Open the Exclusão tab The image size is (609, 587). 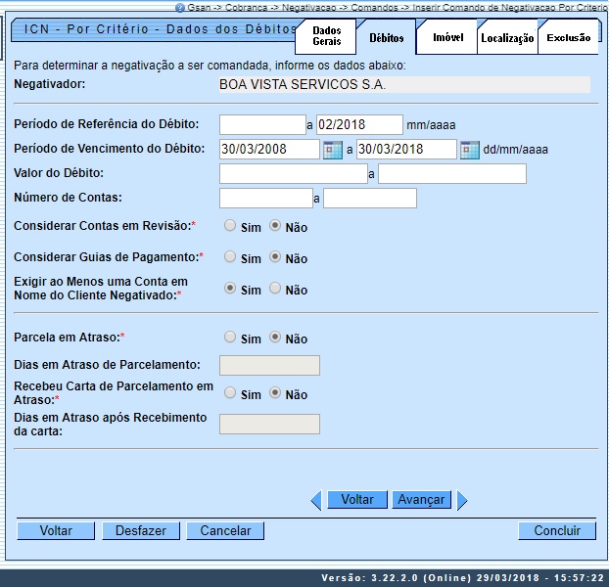[568, 38]
